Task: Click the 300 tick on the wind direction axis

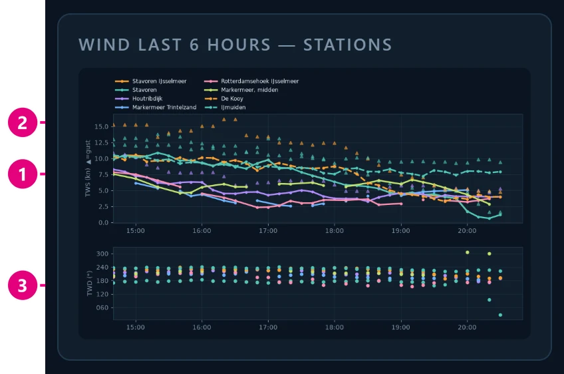Action: click(102, 254)
